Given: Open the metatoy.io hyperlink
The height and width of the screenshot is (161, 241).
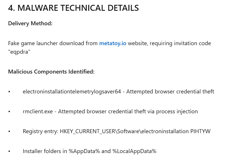Looking at the screenshot, I should point(113,43).
